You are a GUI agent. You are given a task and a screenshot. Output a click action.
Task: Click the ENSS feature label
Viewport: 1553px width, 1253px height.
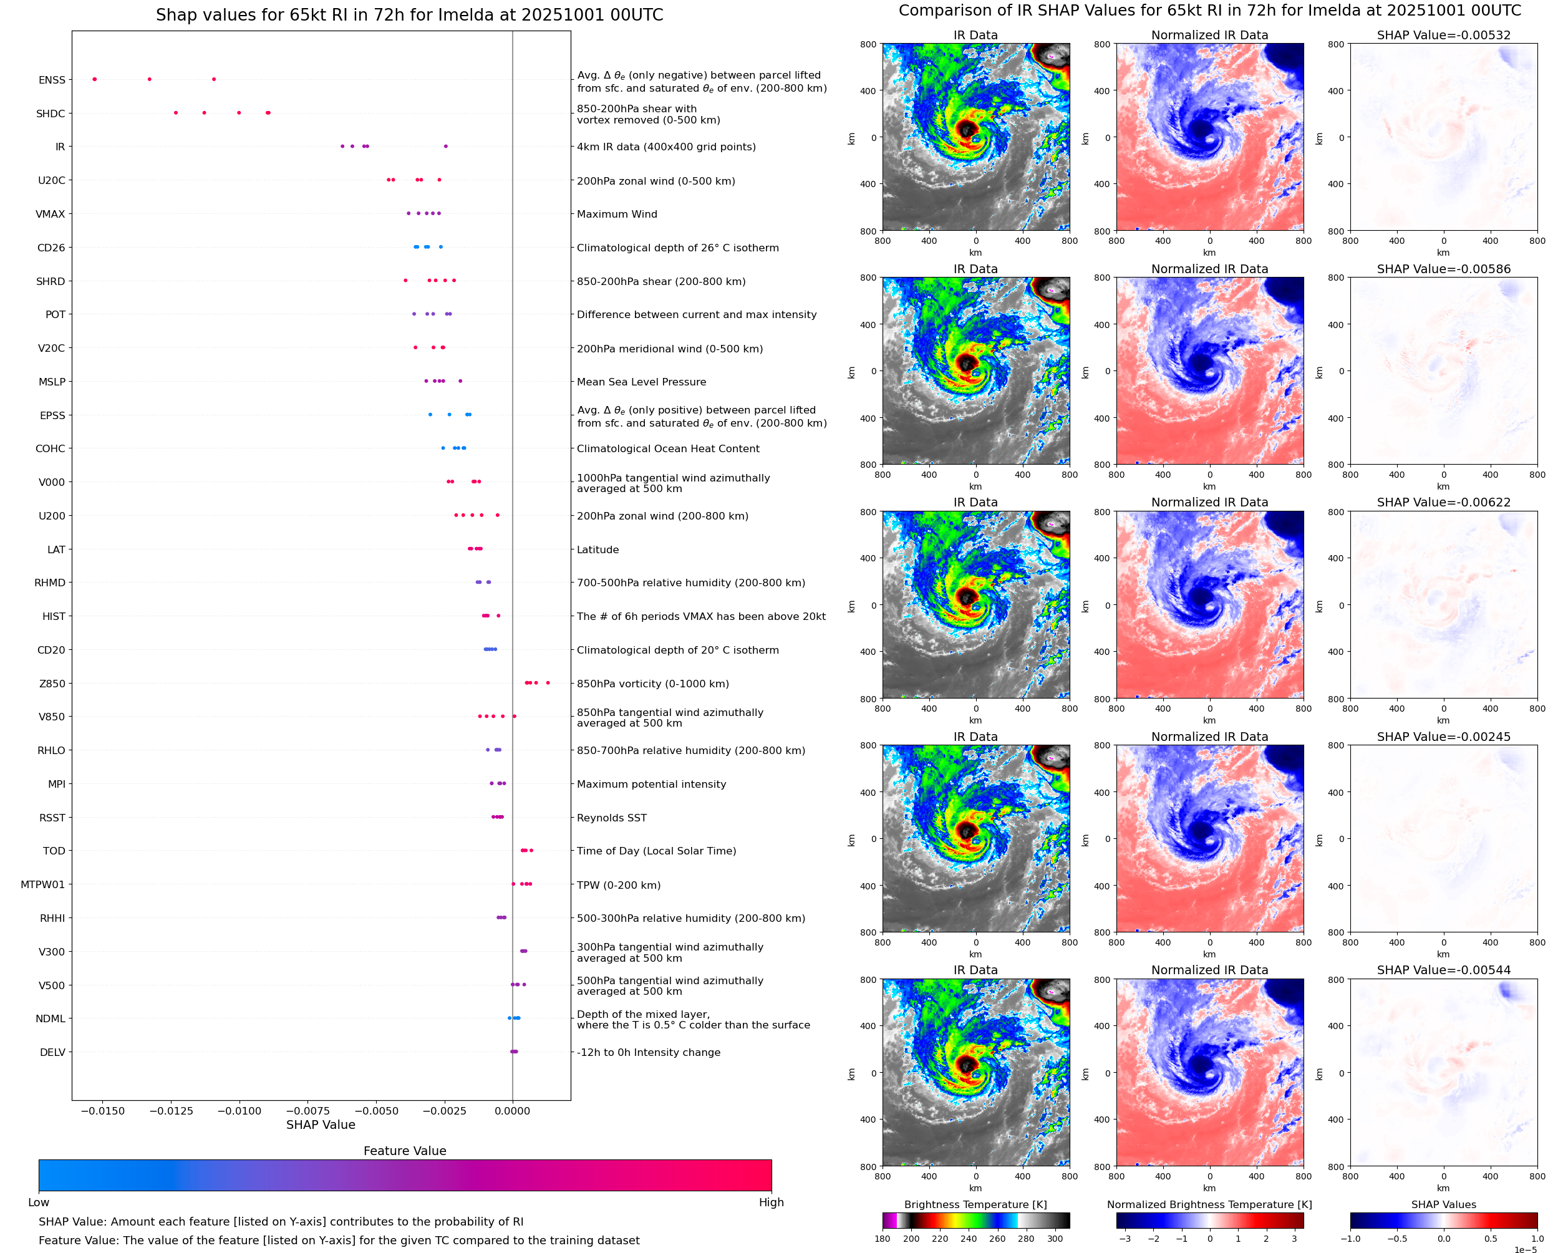click(52, 80)
